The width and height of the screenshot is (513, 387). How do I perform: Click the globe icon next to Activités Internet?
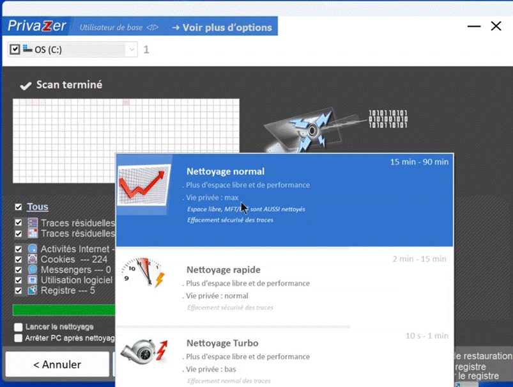[33, 249]
